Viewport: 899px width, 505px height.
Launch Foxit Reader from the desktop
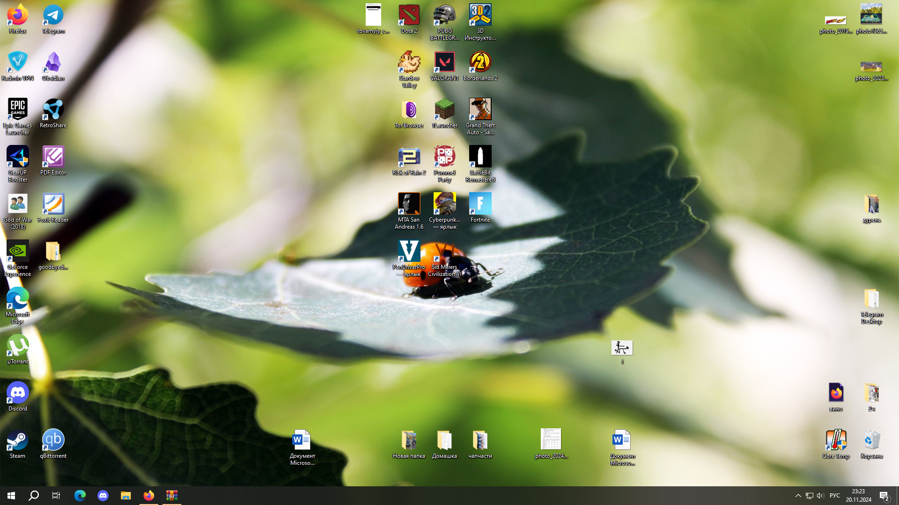(x=53, y=208)
